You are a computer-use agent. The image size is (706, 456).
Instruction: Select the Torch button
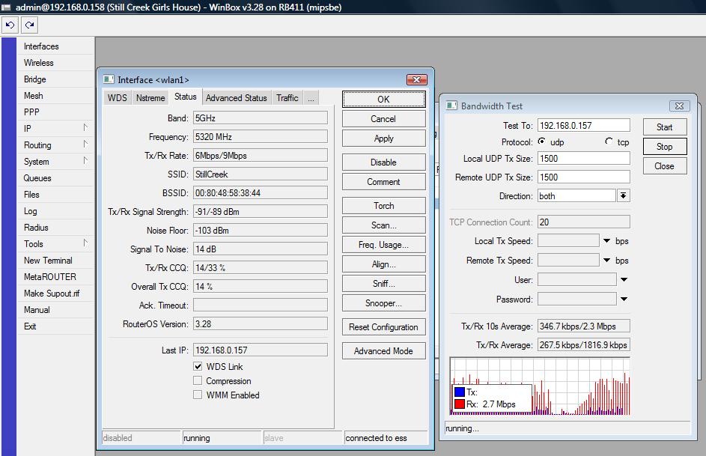pos(383,205)
